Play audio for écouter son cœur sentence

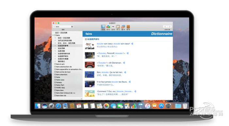click(132, 44)
